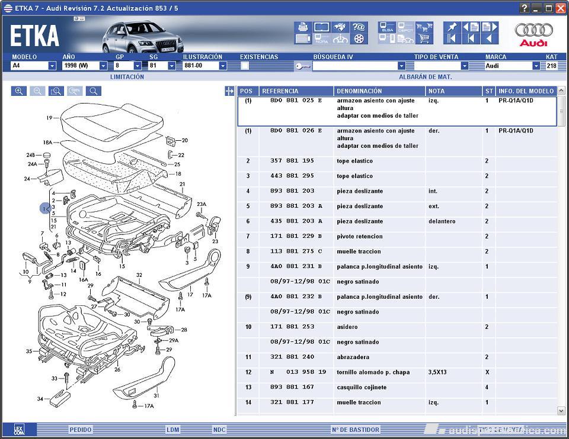The height and width of the screenshot is (439, 569).
Task: Go to next page document icon
Action: (x=490, y=27)
